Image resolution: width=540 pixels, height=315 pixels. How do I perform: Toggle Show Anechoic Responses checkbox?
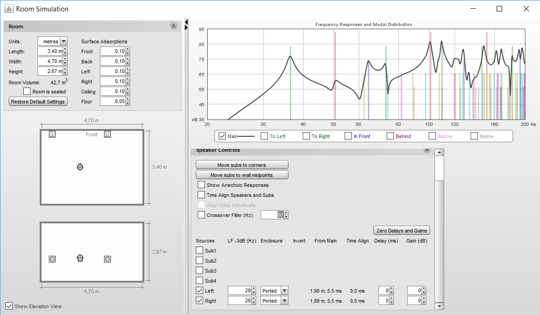point(201,185)
